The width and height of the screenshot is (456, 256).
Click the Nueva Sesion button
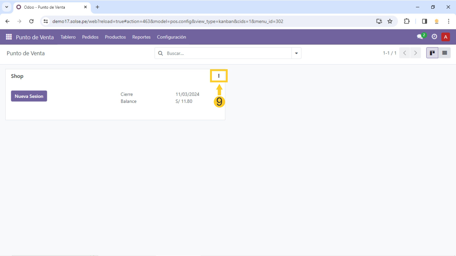pos(29,96)
